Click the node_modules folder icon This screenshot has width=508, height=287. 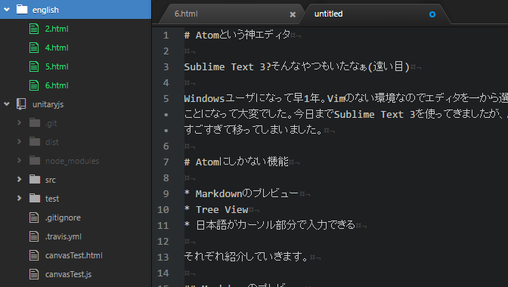35,160
